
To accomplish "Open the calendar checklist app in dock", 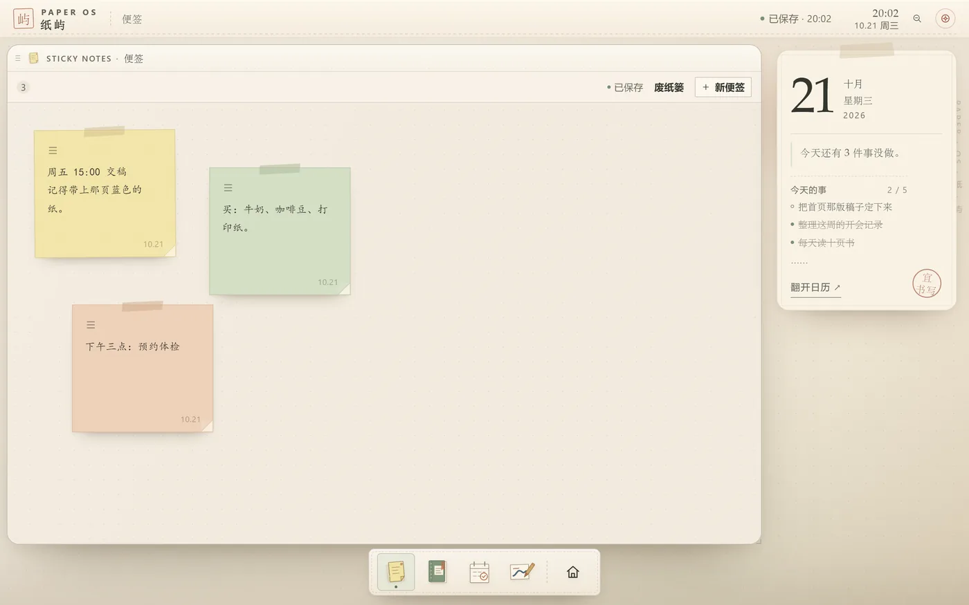I will coord(479,572).
